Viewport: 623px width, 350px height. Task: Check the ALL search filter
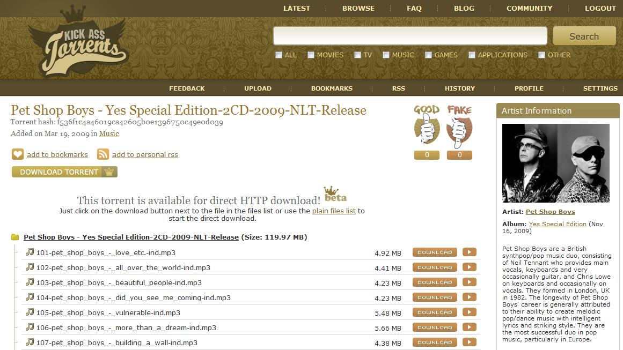click(x=279, y=55)
